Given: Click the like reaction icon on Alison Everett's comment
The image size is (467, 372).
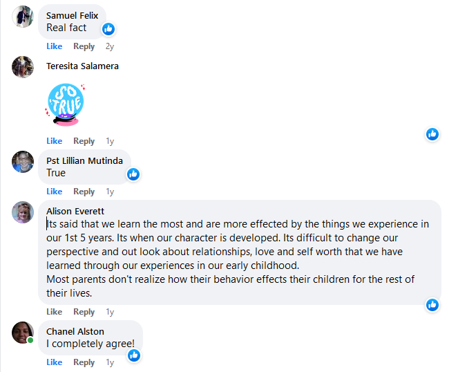Looking at the screenshot, I should (x=432, y=305).
